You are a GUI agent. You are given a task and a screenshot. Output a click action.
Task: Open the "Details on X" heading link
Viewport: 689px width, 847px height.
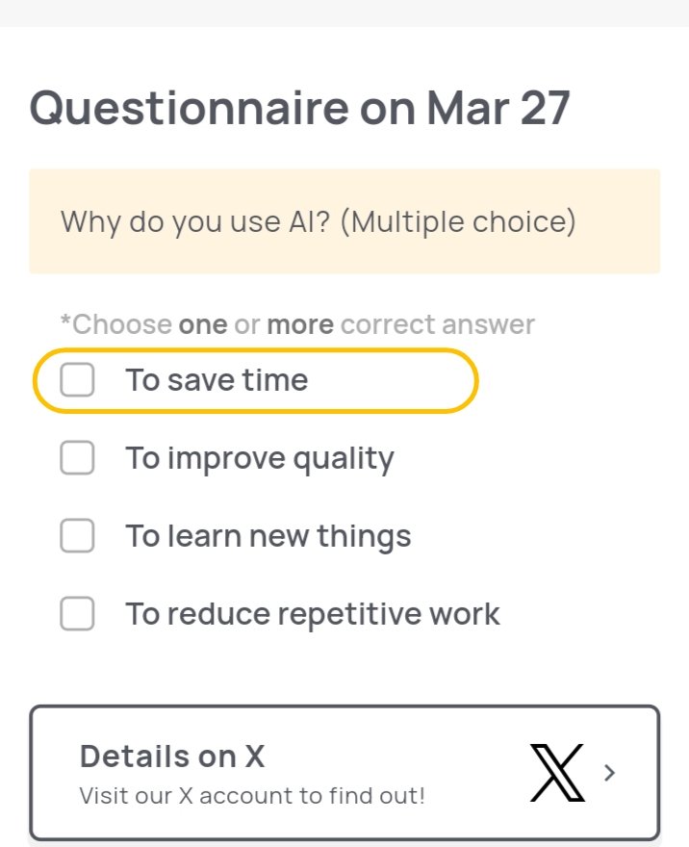(x=172, y=757)
